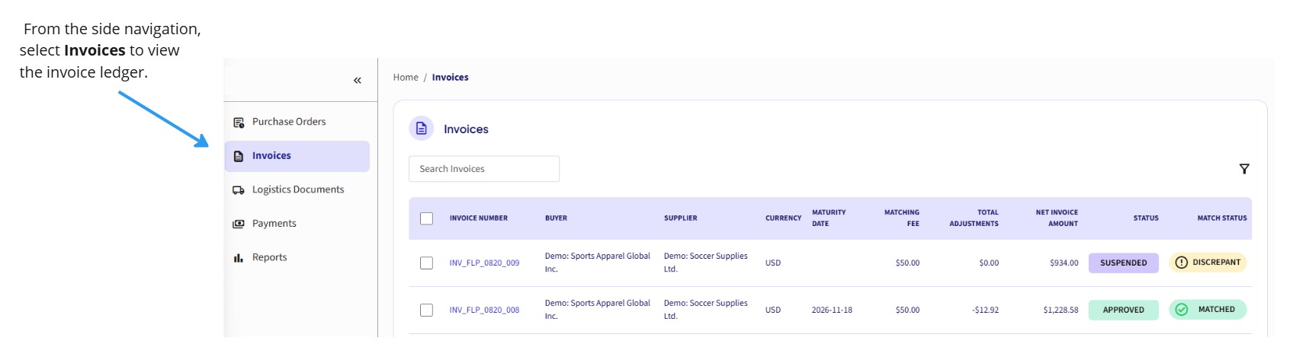Viewport: 1293px width, 363px height.
Task: Click the Purchase Orders sidebar icon
Action: [239, 123]
